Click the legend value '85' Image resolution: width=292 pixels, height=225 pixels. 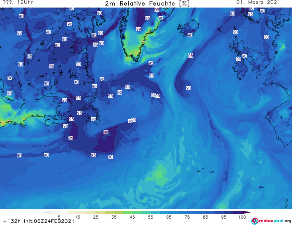[206, 217]
